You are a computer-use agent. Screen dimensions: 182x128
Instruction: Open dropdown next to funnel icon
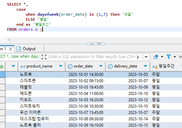tap(175, 57)
